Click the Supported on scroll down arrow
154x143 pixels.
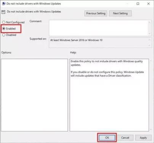[x=149, y=45]
